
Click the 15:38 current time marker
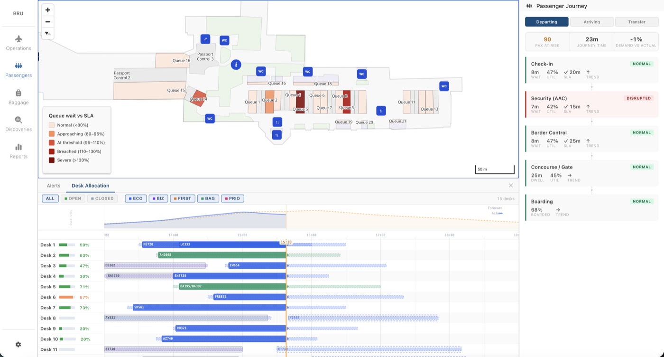(286, 242)
